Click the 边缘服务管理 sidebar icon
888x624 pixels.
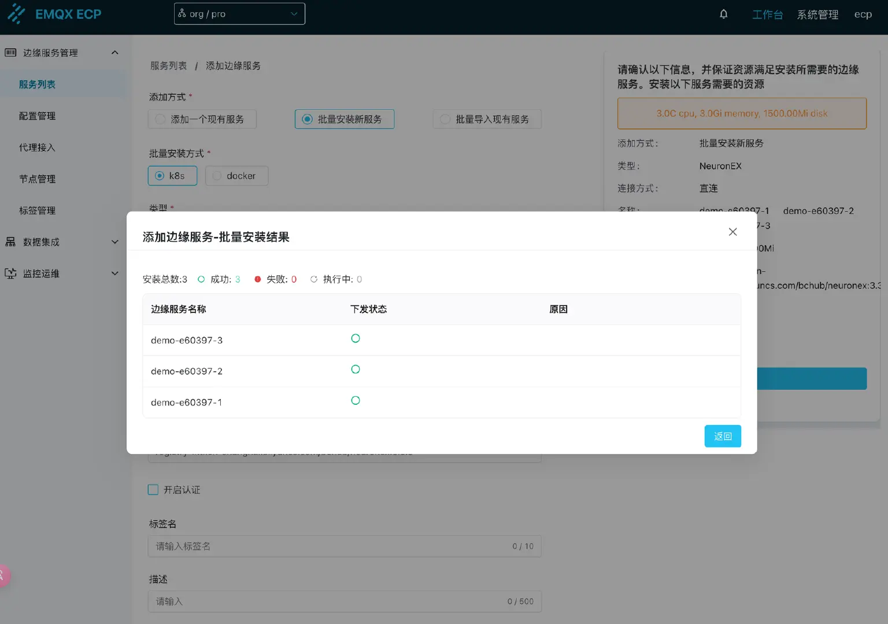10,52
